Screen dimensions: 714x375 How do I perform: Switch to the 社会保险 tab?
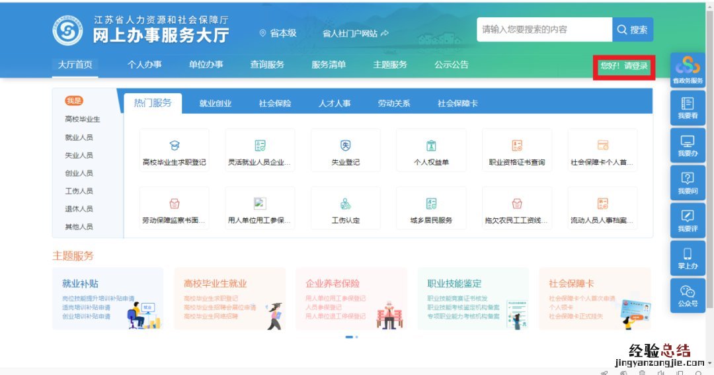275,104
